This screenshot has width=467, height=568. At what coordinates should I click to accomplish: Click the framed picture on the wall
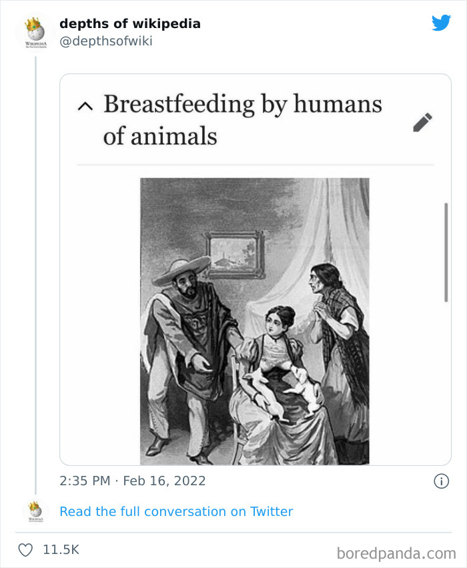(235, 254)
